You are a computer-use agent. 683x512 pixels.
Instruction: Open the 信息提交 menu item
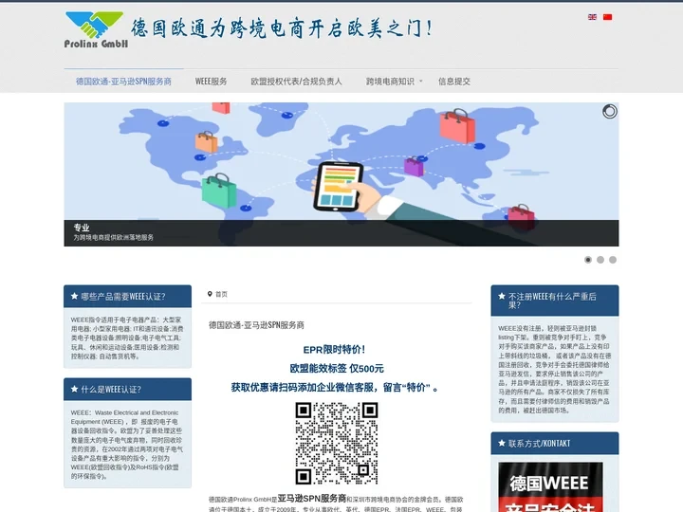click(453, 82)
